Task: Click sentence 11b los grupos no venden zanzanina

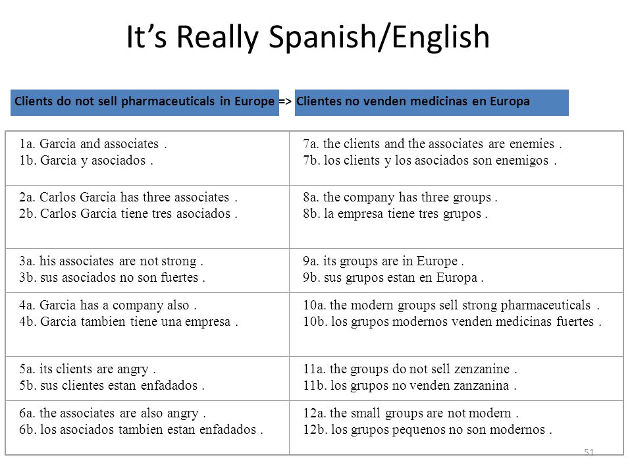Action: click(x=410, y=386)
